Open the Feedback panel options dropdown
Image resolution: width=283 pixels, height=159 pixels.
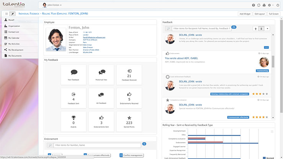pyautogui.click(x=267, y=29)
